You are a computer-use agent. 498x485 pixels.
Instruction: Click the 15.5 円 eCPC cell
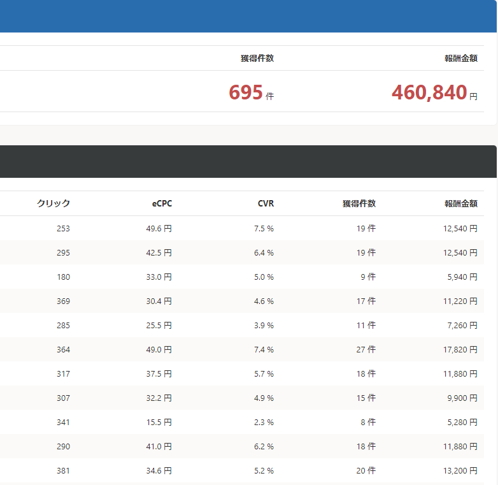coord(159,422)
